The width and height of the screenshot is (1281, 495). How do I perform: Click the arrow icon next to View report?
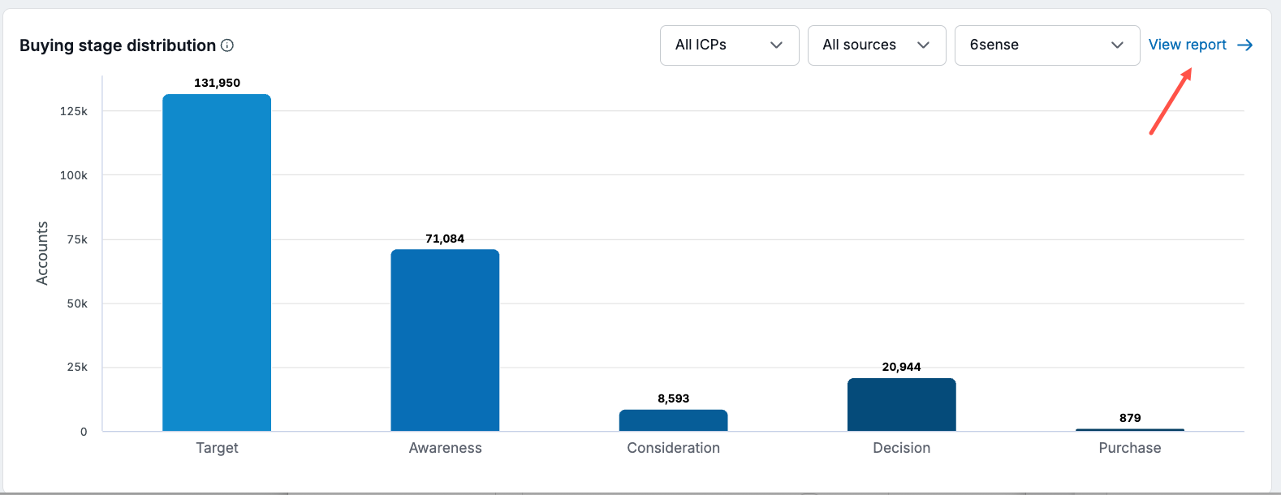[1244, 45]
